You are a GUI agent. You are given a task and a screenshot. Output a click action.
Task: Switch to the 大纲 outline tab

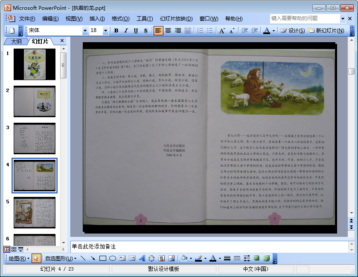[17, 41]
